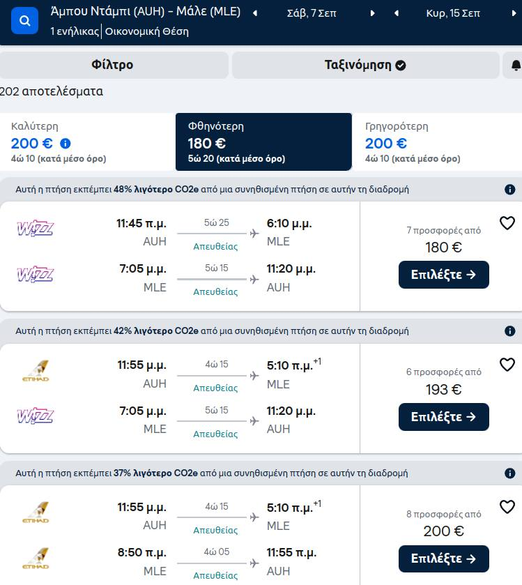Show CO2 info for 48% emission banner
The height and width of the screenshot is (585, 522).
[x=509, y=190]
